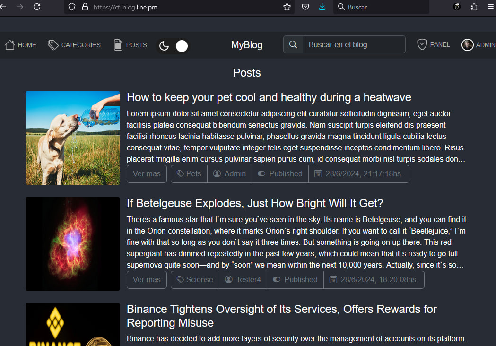
Task: Click the date 28/6/2024, 18:20:08hs.
Action: (374, 279)
